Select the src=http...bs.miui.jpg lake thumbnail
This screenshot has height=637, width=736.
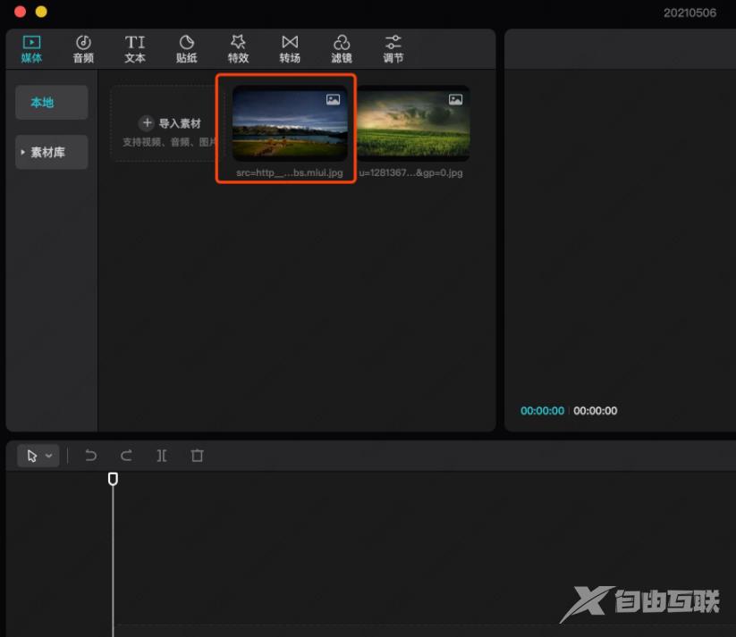(x=290, y=123)
